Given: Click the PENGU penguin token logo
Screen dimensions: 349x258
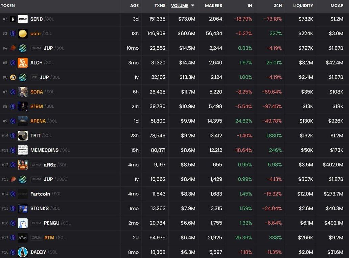Looking at the screenshot, I should click(23, 223).
